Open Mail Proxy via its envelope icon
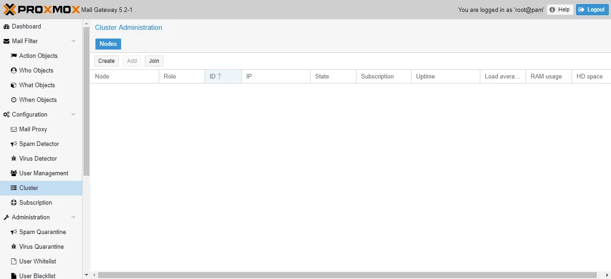 point(13,129)
